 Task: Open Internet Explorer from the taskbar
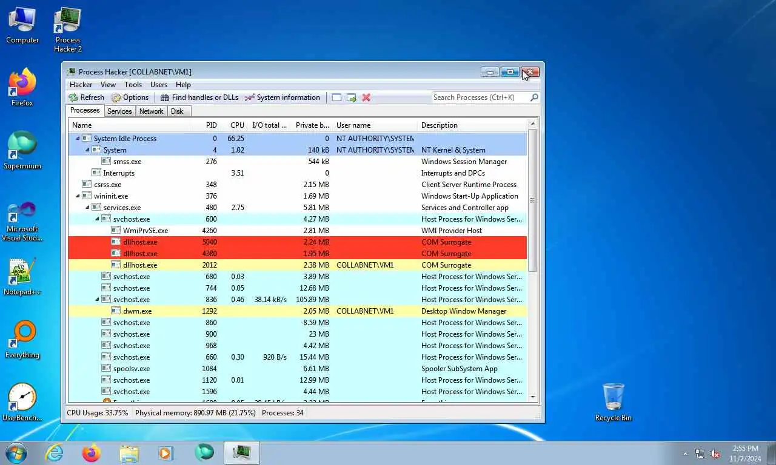tap(54, 453)
